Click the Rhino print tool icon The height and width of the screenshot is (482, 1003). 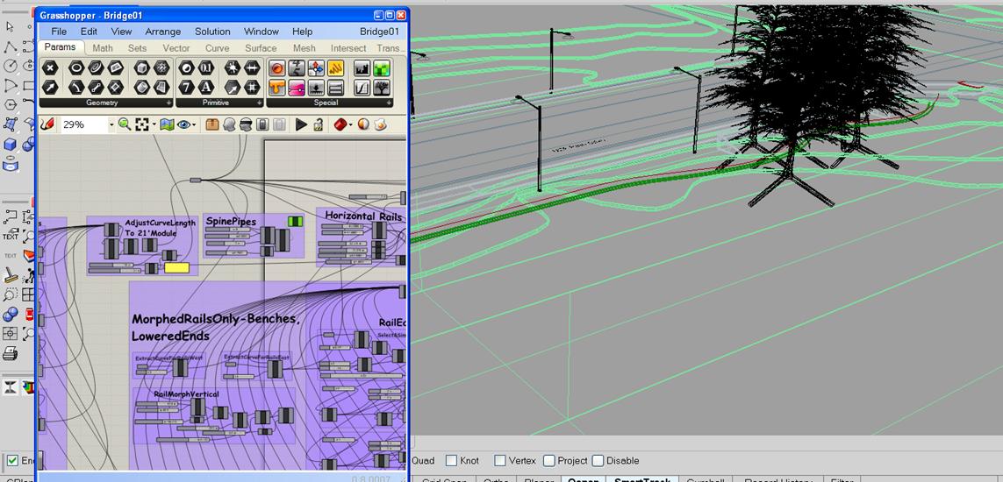(11, 354)
